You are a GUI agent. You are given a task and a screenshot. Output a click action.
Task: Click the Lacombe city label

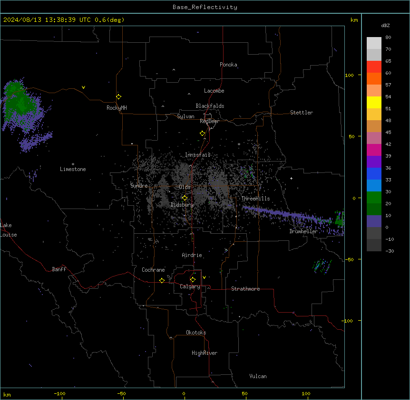(x=214, y=91)
